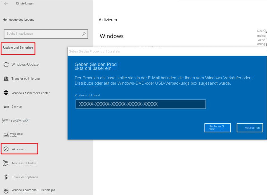Click the Transfer optimierung icon
Viewport: 267px width, 195px height.
point(6,79)
